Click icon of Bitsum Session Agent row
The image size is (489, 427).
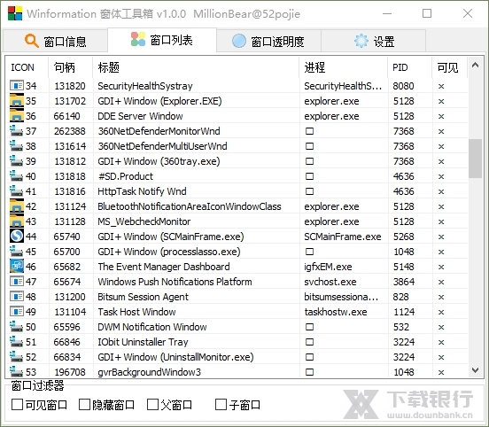click(17, 296)
